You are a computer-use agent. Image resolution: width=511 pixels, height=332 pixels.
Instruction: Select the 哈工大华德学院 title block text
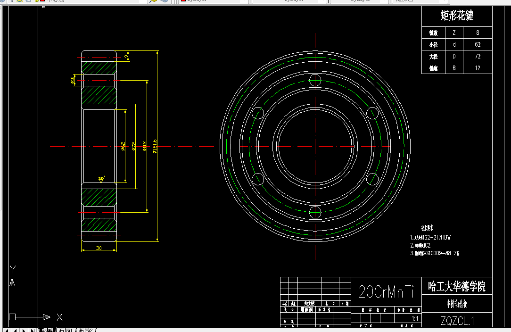[457, 286]
